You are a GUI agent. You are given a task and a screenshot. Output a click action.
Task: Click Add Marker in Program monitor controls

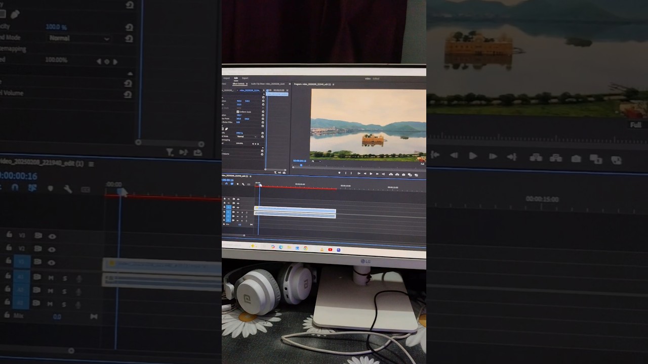(339, 173)
